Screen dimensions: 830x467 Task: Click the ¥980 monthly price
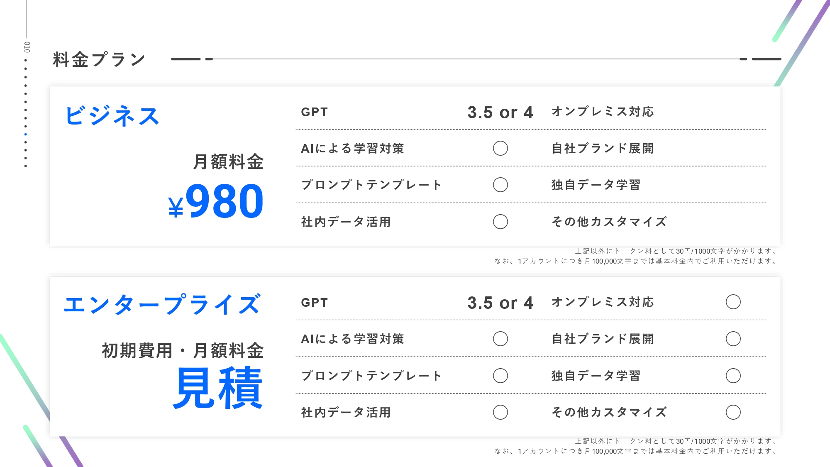pyautogui.click(x=216, y=201)
